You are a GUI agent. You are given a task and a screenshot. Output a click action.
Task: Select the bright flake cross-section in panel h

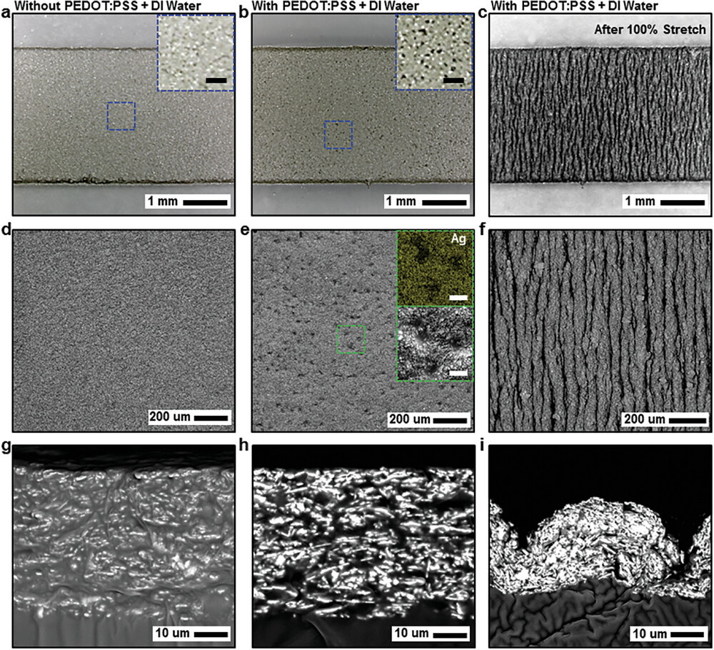pos(363,546)
